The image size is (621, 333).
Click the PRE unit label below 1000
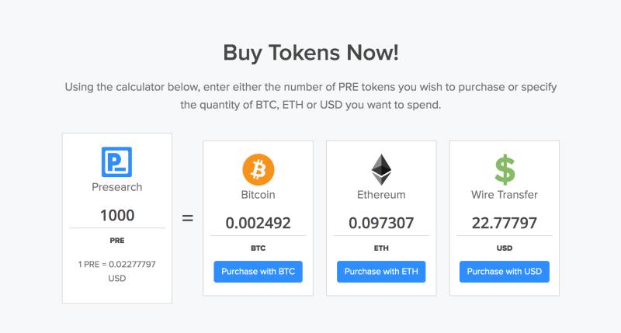[117, 241]
